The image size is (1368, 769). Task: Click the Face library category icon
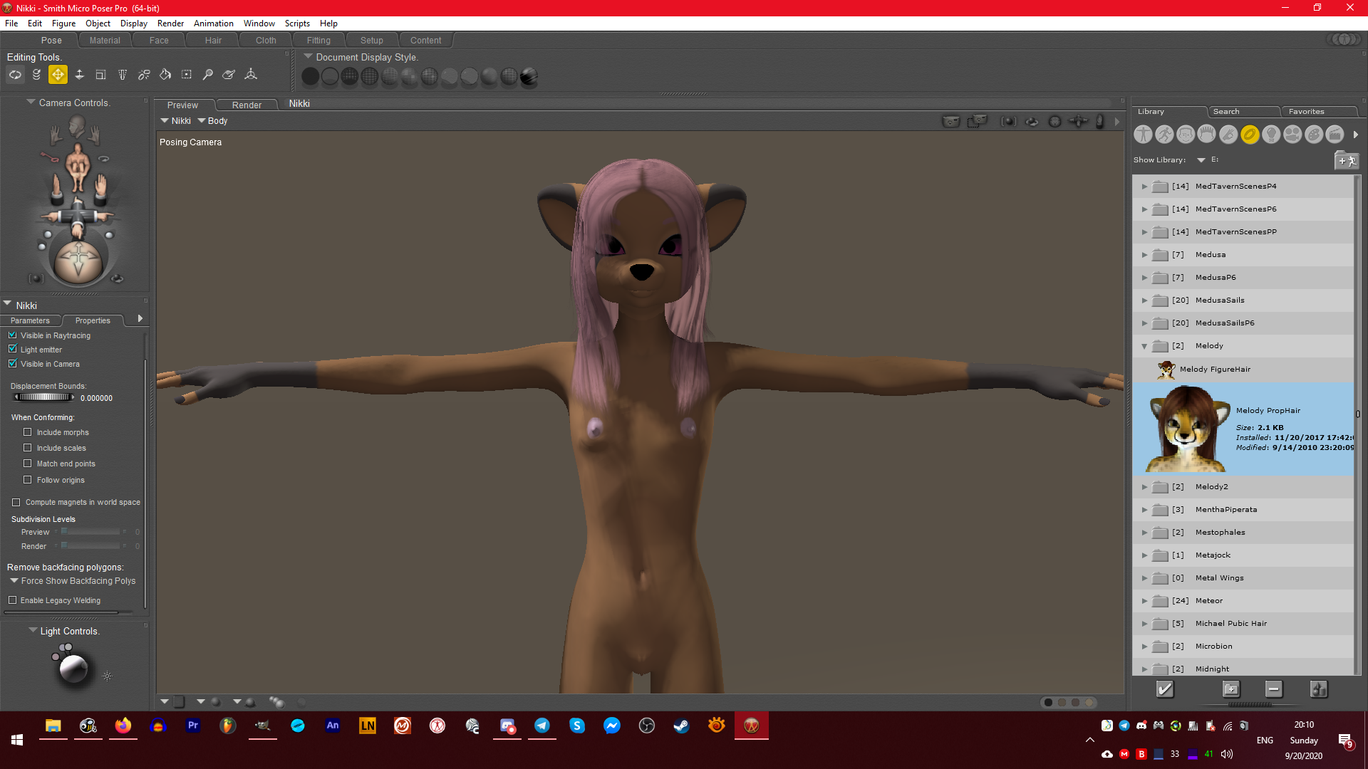point(1186,135)
